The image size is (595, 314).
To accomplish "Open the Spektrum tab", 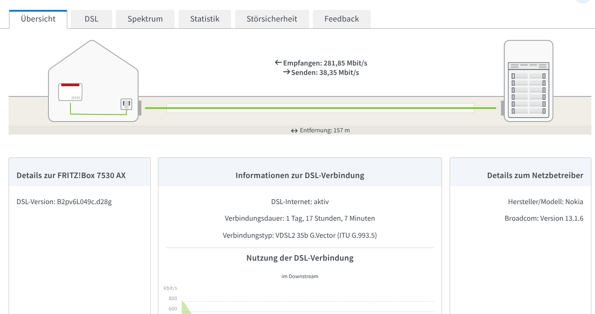I will click(145, 19).
